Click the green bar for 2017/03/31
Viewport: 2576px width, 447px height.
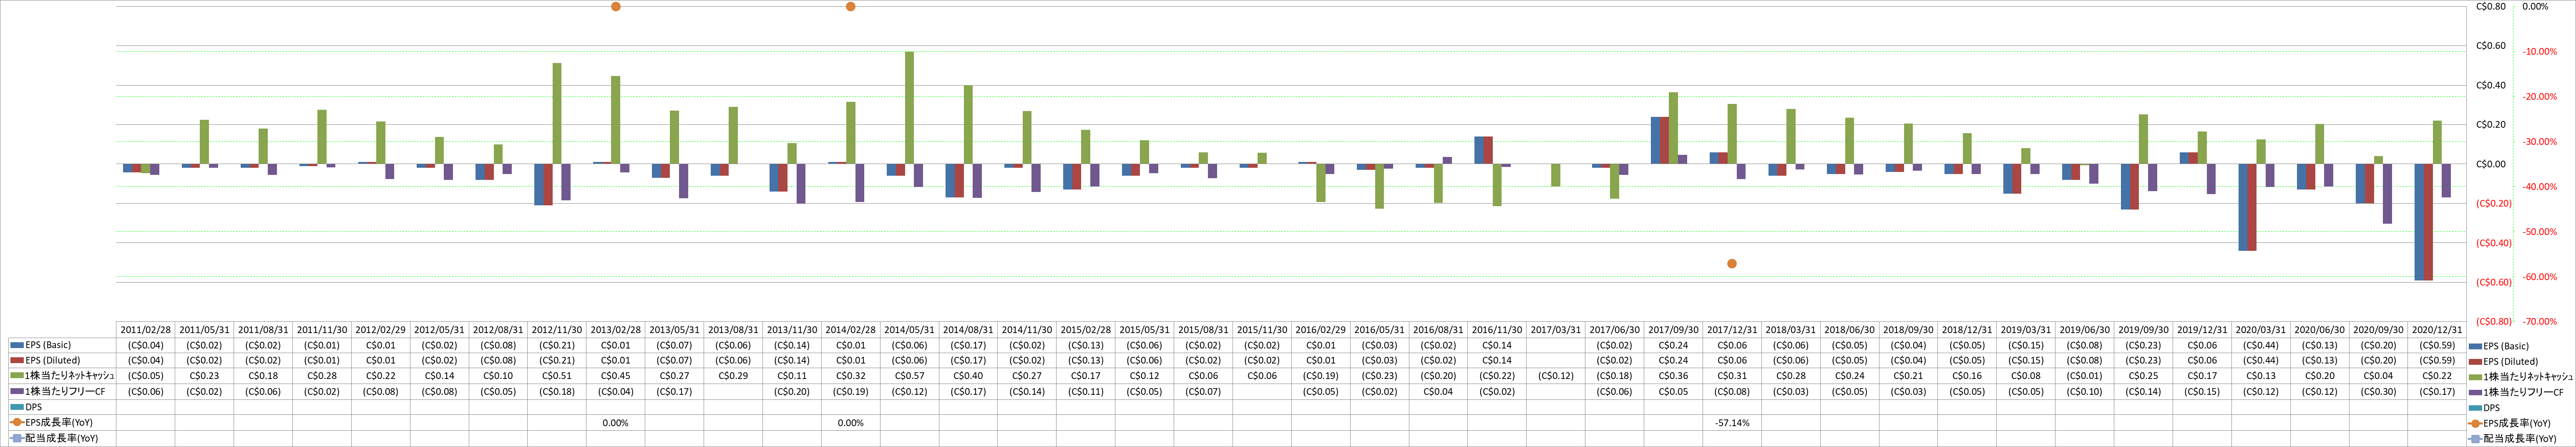1556,175
